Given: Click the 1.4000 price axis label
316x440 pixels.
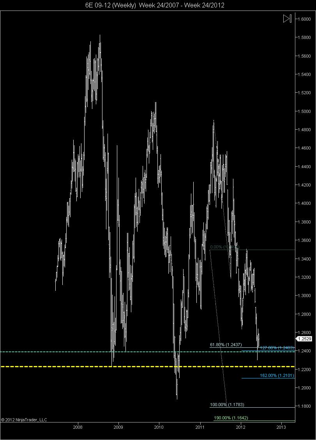Looking at the screenshot, I should [304, 203].
